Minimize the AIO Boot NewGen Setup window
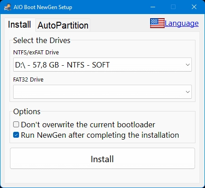Viewport: 205px width, 188px height. tap(153, 7)
